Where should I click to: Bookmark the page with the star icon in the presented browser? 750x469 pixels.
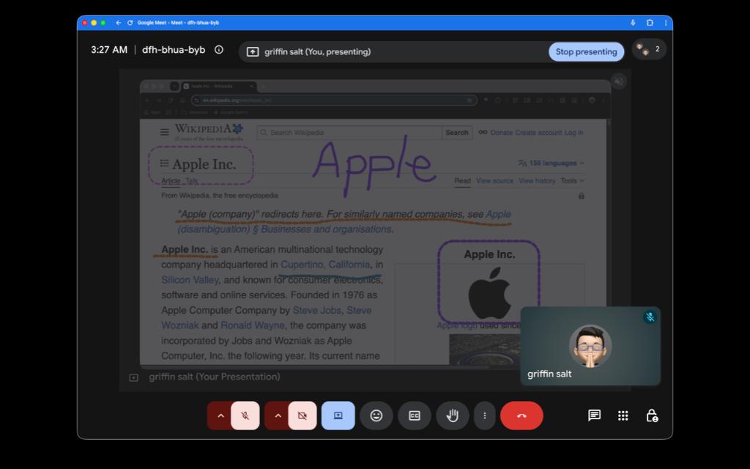pyautogui.click(x=469, y=100)
